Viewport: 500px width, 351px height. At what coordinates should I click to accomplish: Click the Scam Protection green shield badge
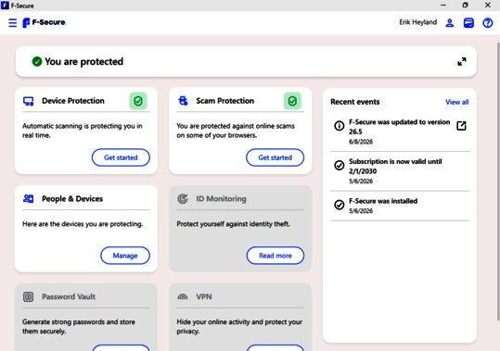tap(292, 101)
